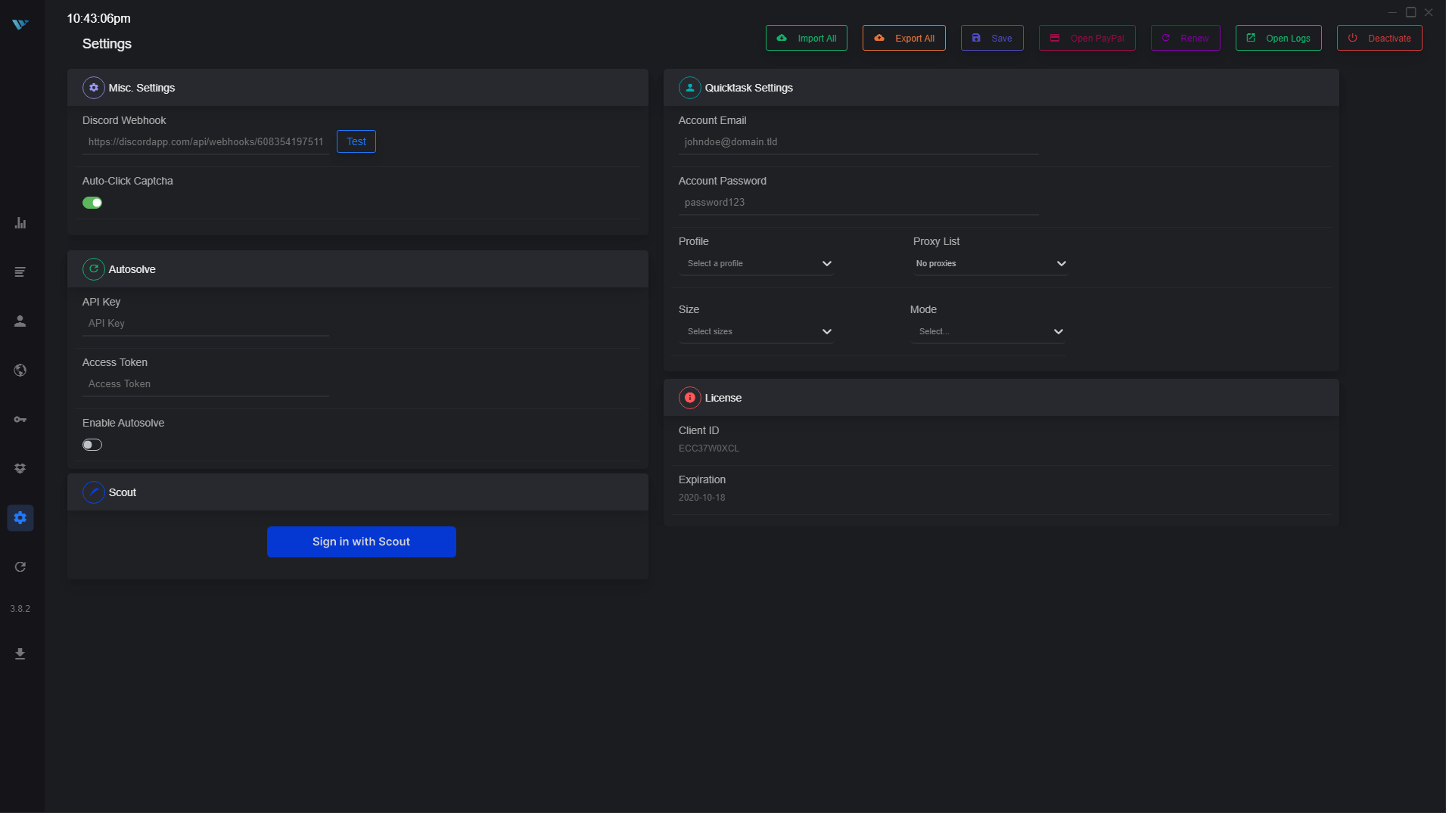The height and width of the screenshot is (813, 1446).
Task: Open the Proxy List dropdown
Action: [990, 264]
